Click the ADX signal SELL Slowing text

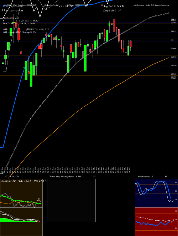click(19, 32)
